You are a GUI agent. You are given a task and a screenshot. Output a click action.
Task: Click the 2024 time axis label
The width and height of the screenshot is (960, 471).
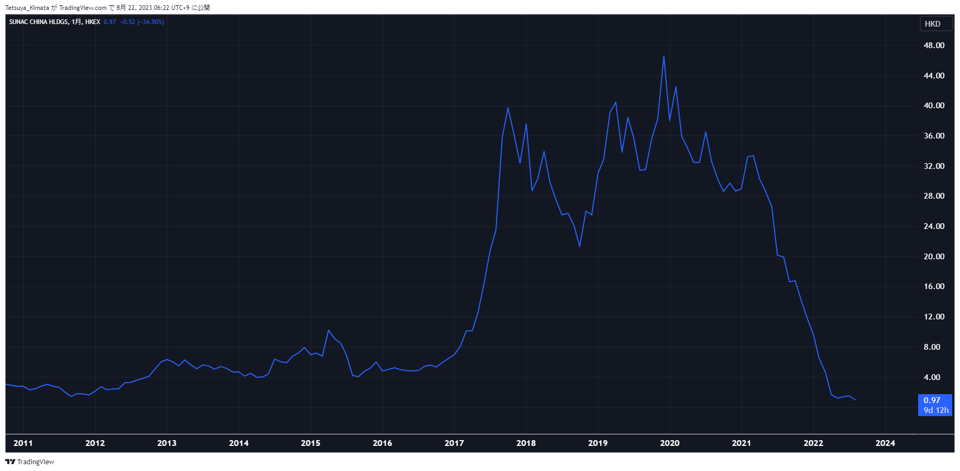click(x=885, y=443)
